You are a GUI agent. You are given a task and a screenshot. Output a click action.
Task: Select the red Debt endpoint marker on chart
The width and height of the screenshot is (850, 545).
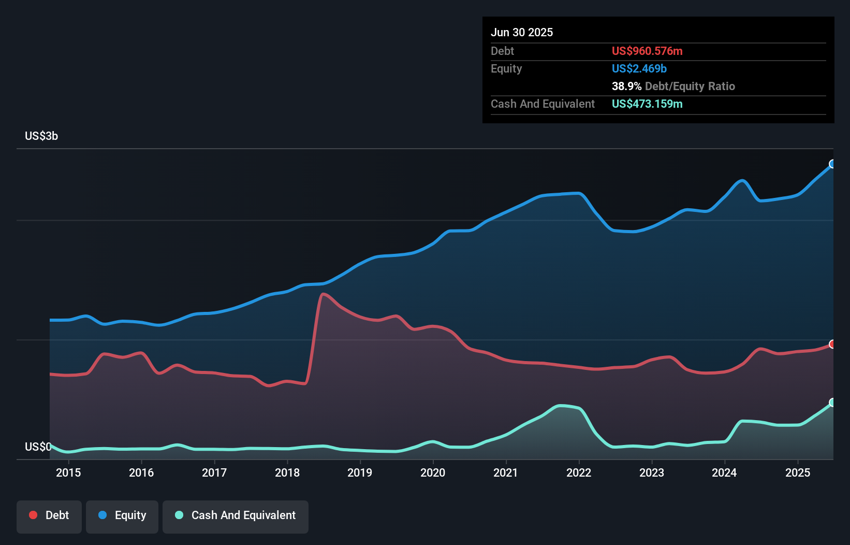(832, 344)
